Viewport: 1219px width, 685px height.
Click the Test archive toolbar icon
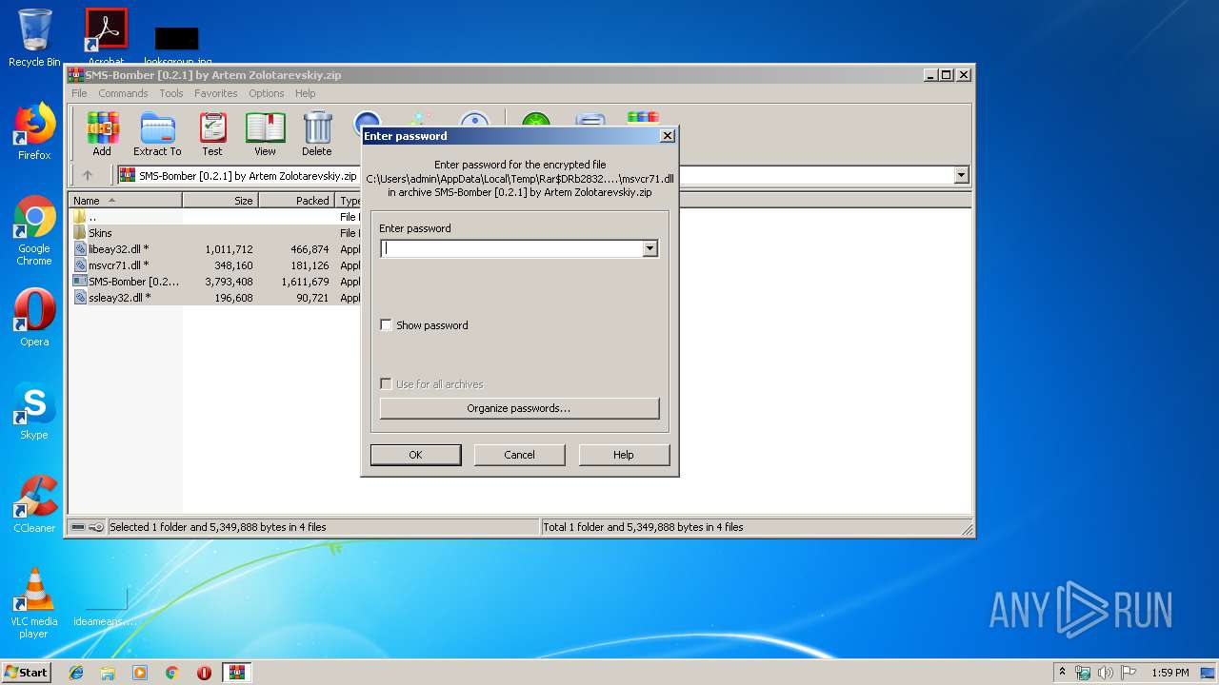pos(212,133)
